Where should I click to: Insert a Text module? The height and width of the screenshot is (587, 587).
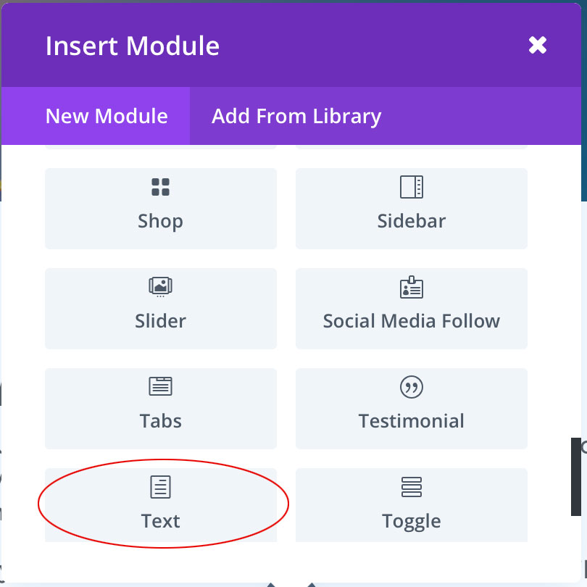point(160,504)
